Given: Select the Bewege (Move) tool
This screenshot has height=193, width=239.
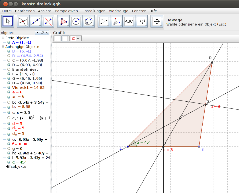Looking at the screenshot, I should [8, 21].
